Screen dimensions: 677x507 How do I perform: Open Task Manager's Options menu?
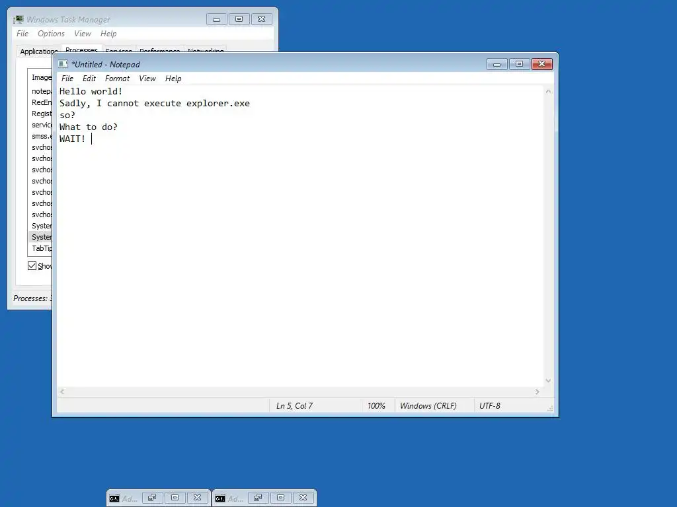click(51, 34)
